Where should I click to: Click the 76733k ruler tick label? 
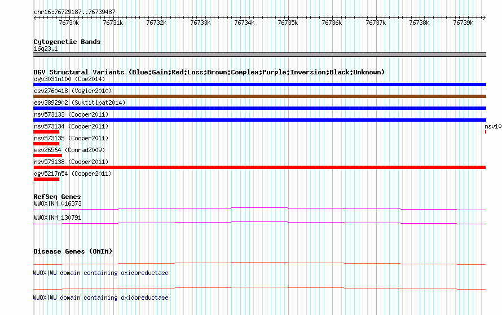click(x=200, y=23)
